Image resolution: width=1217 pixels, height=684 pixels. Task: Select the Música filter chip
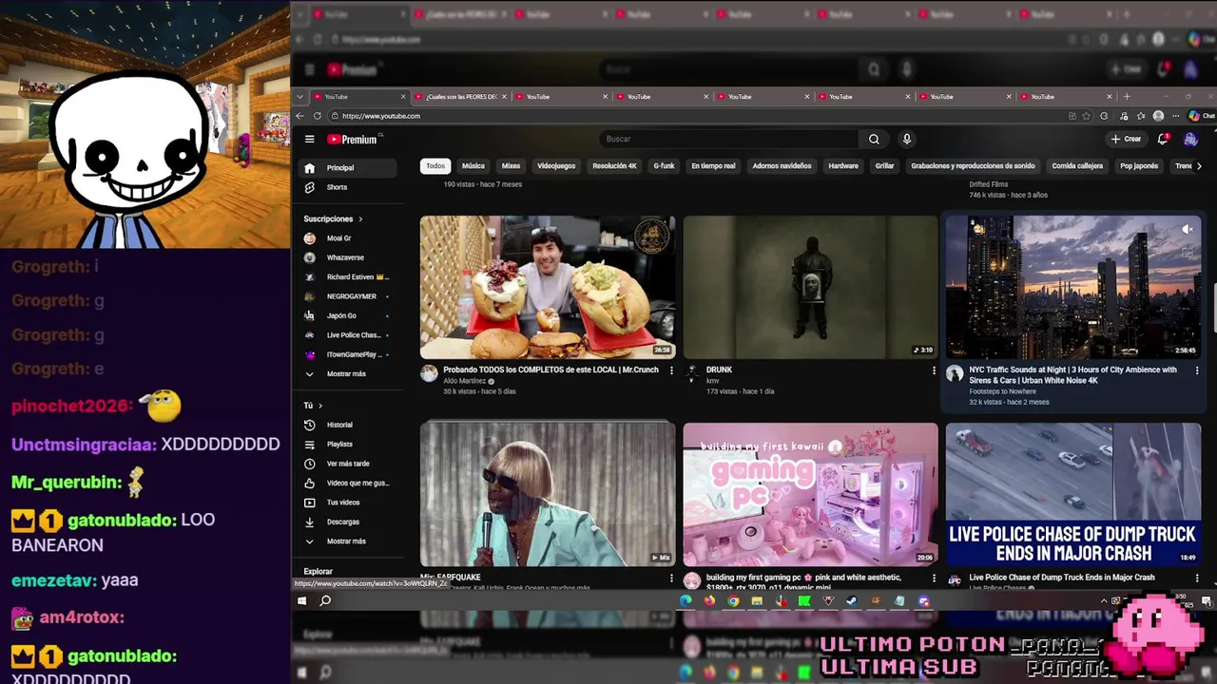tap(473, 166)
